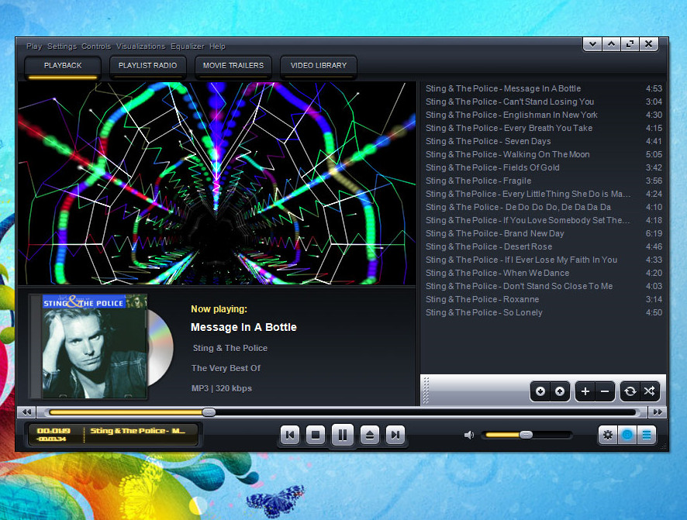This screenshot has height=520, width=687.
Task: Mute audio via the speaker icon
Action: pos(469,435)
